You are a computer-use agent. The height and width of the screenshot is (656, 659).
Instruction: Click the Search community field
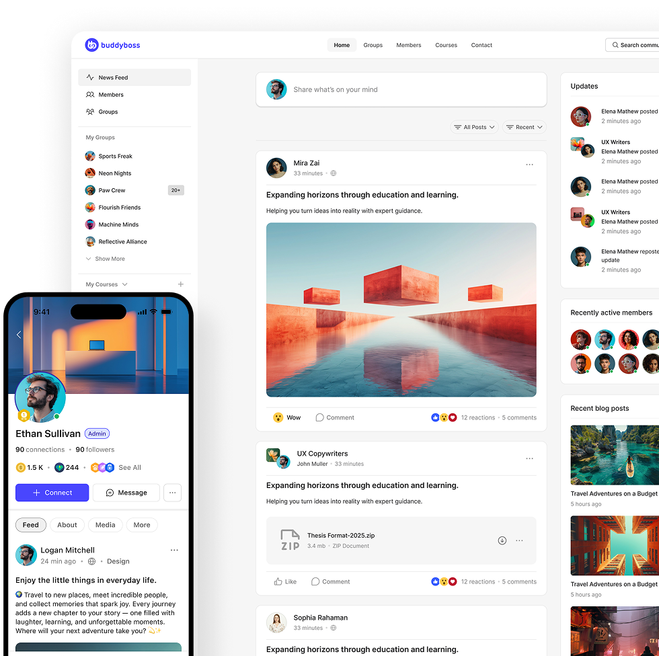(632, 45)
